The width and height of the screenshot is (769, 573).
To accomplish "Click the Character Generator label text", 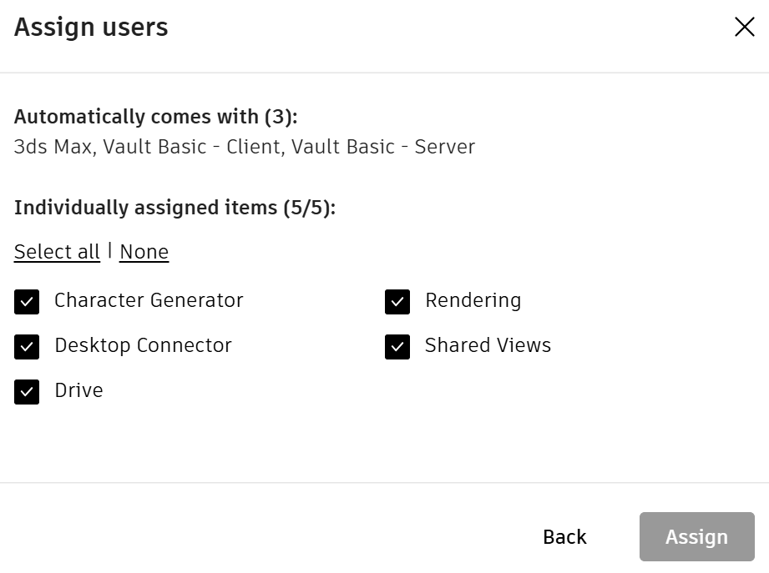I will (x=149, y=300).
